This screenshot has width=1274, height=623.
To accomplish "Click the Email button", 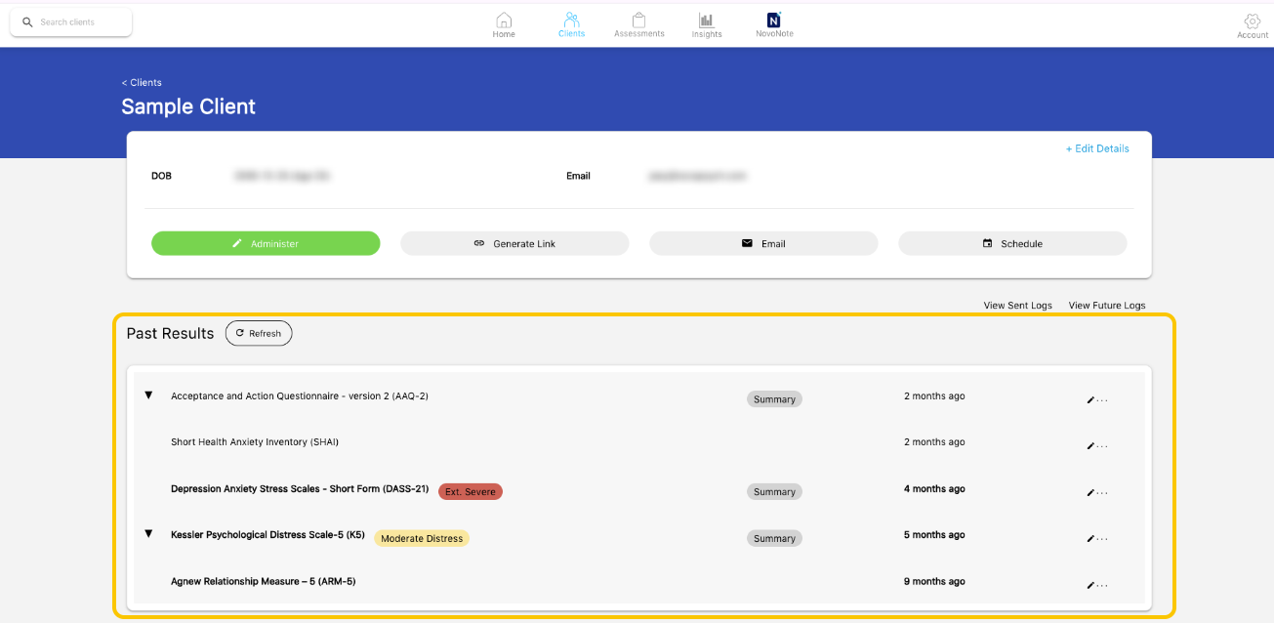I will click(x=763, y=243).
